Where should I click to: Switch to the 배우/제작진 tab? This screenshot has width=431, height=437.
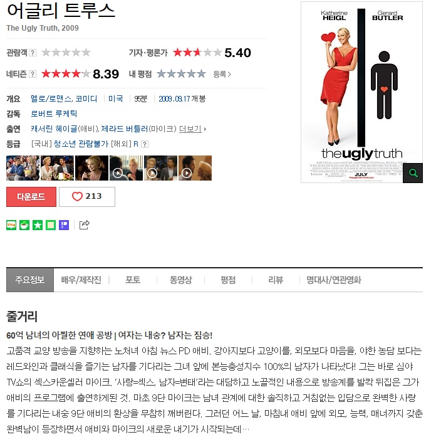(81, 280)
